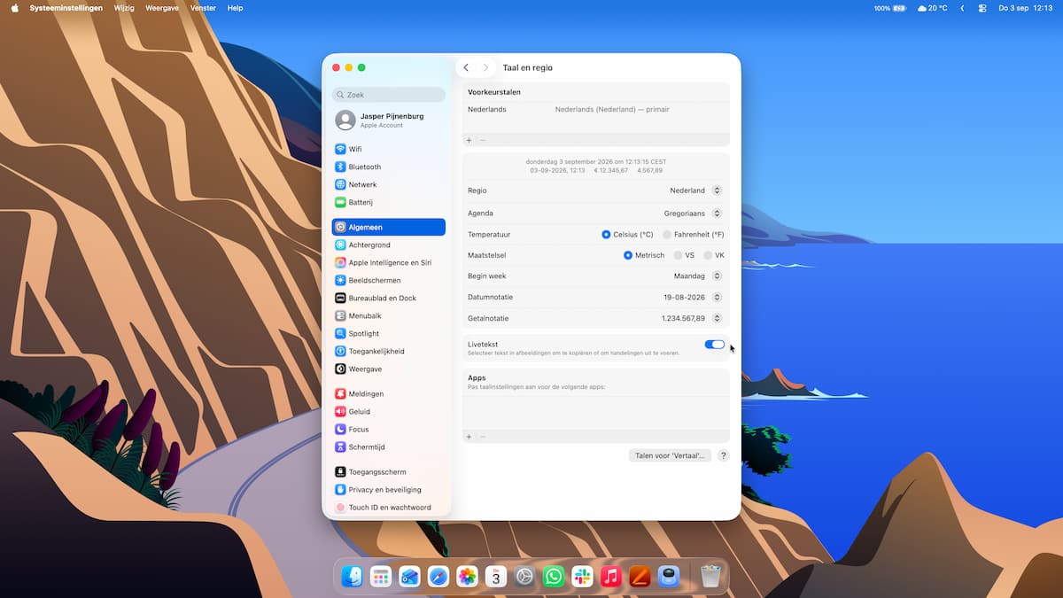Open the Trash in the Dock

[x=710, y=577]
